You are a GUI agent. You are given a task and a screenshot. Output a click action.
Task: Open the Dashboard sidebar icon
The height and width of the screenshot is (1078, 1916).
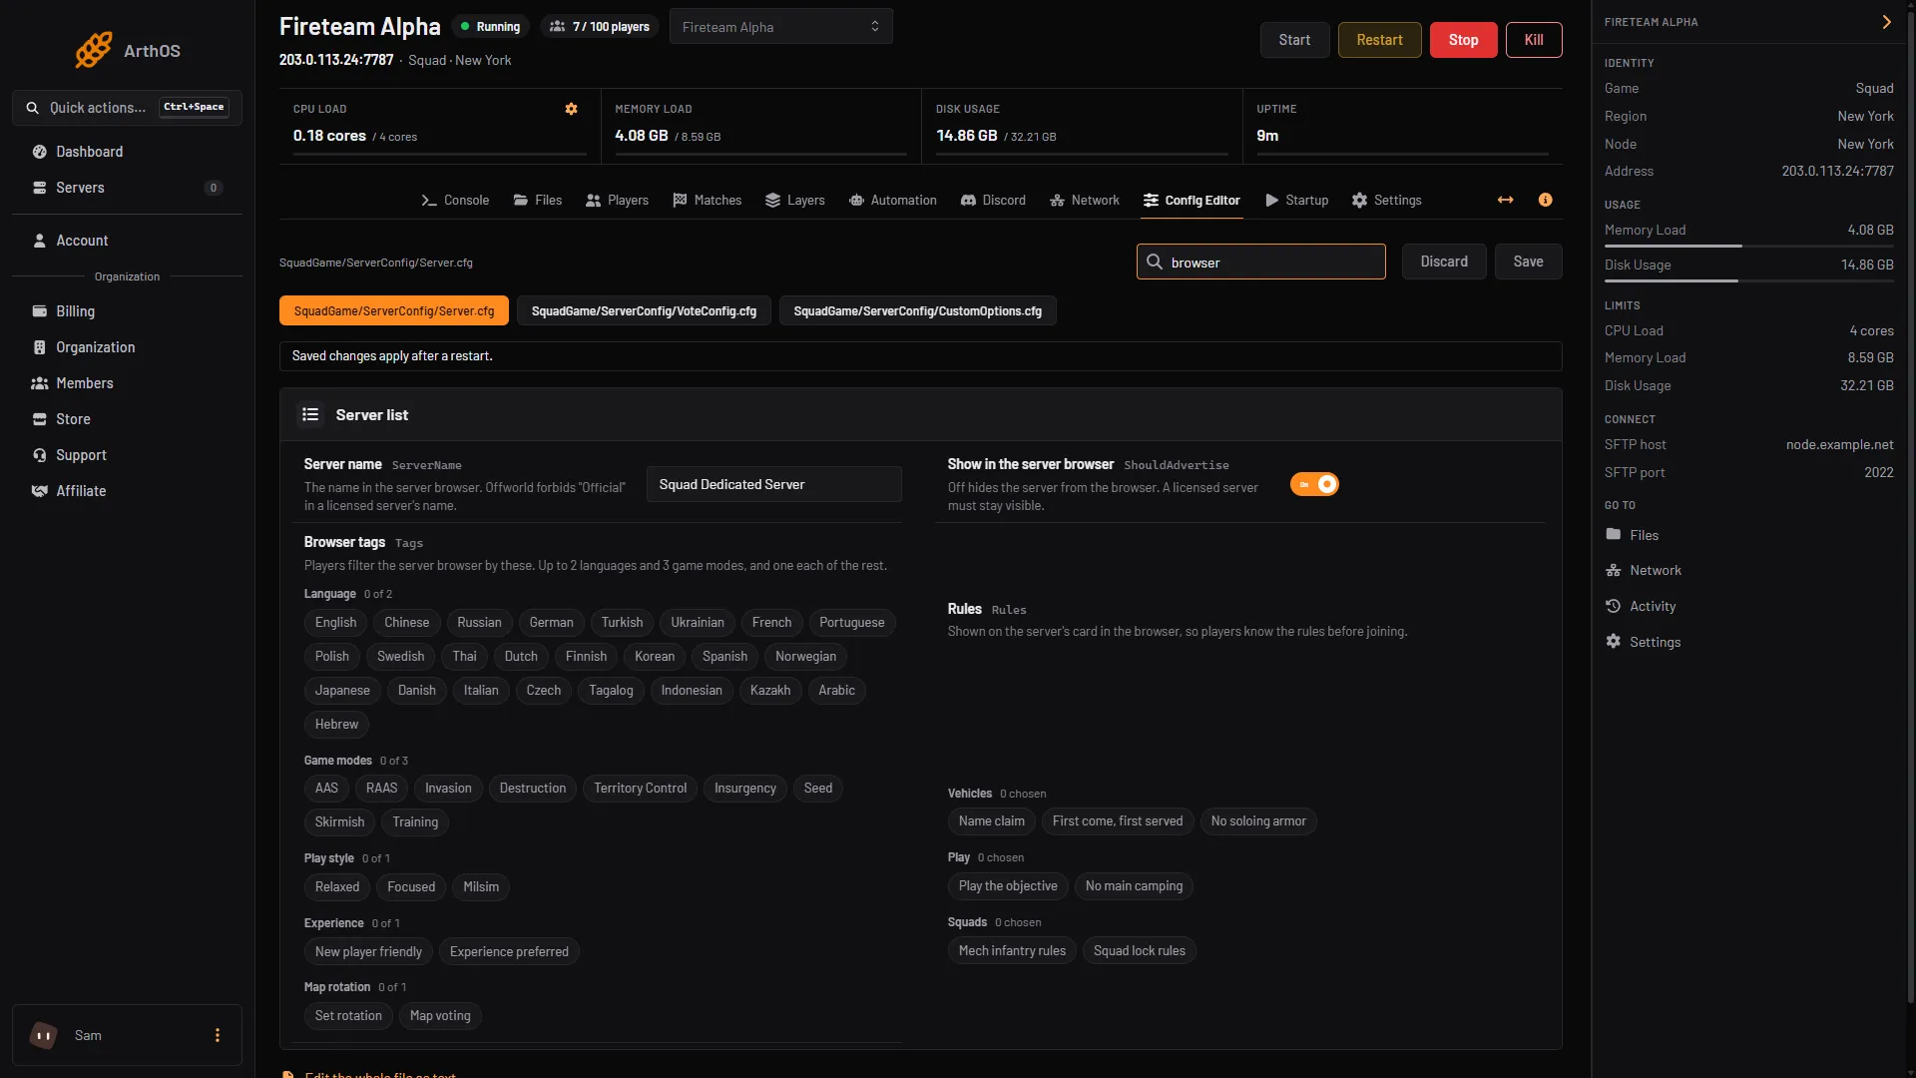point(40,152)
